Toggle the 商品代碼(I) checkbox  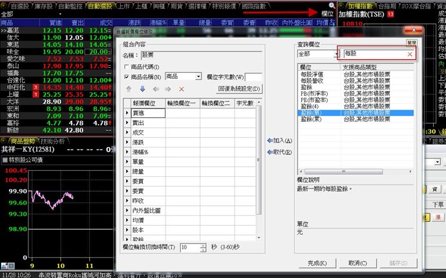127,66
